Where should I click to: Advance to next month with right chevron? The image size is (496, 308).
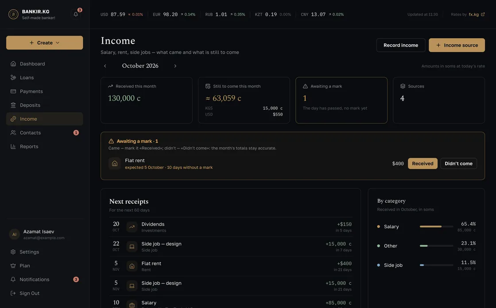click(175, 66)
